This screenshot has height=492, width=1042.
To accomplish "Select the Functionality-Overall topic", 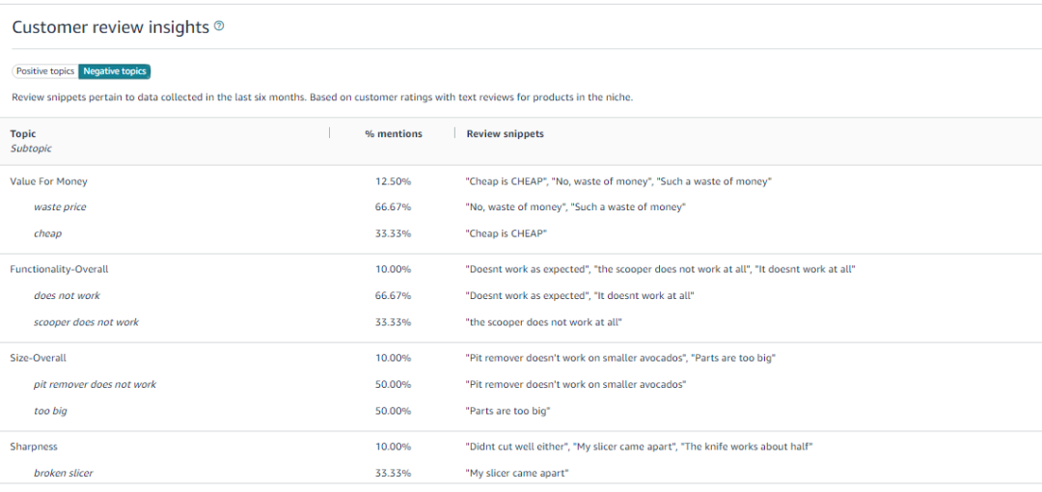I will point(59,269).
